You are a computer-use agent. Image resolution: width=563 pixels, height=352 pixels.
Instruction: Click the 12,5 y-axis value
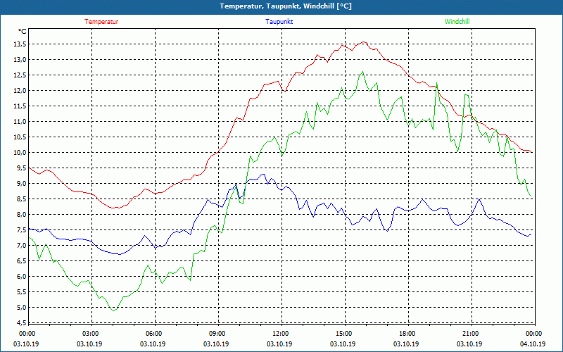tap(20, 75)
